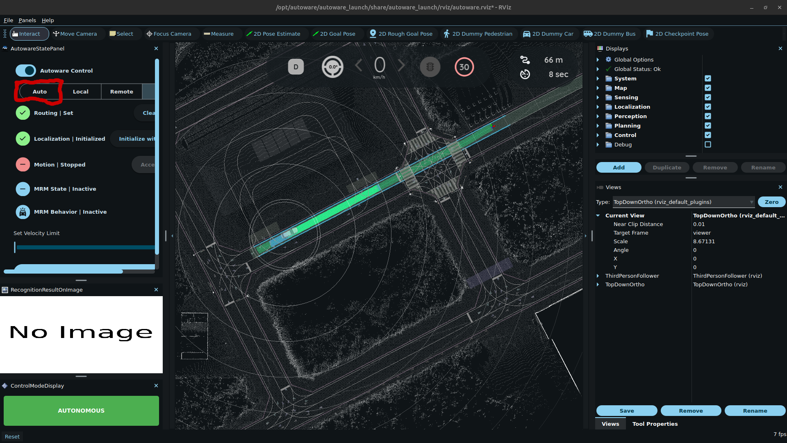Select the 2D Dummy Car tool
The width and height of the screenshot is (787, 443).
tap(548, 34)
